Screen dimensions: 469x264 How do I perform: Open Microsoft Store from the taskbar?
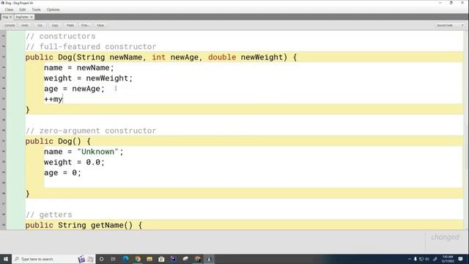(161, 259)
